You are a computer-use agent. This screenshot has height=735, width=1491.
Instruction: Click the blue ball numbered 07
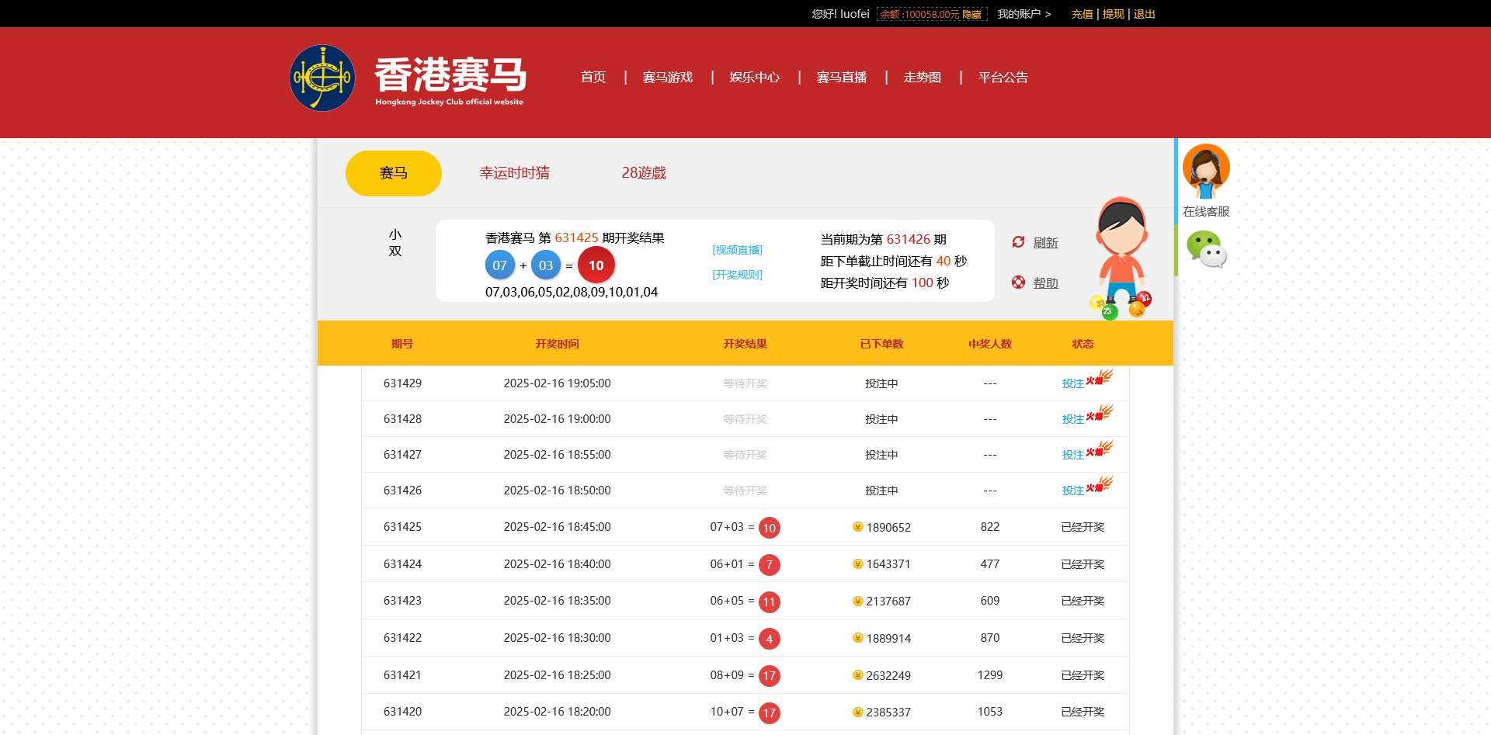coord(499,265)
